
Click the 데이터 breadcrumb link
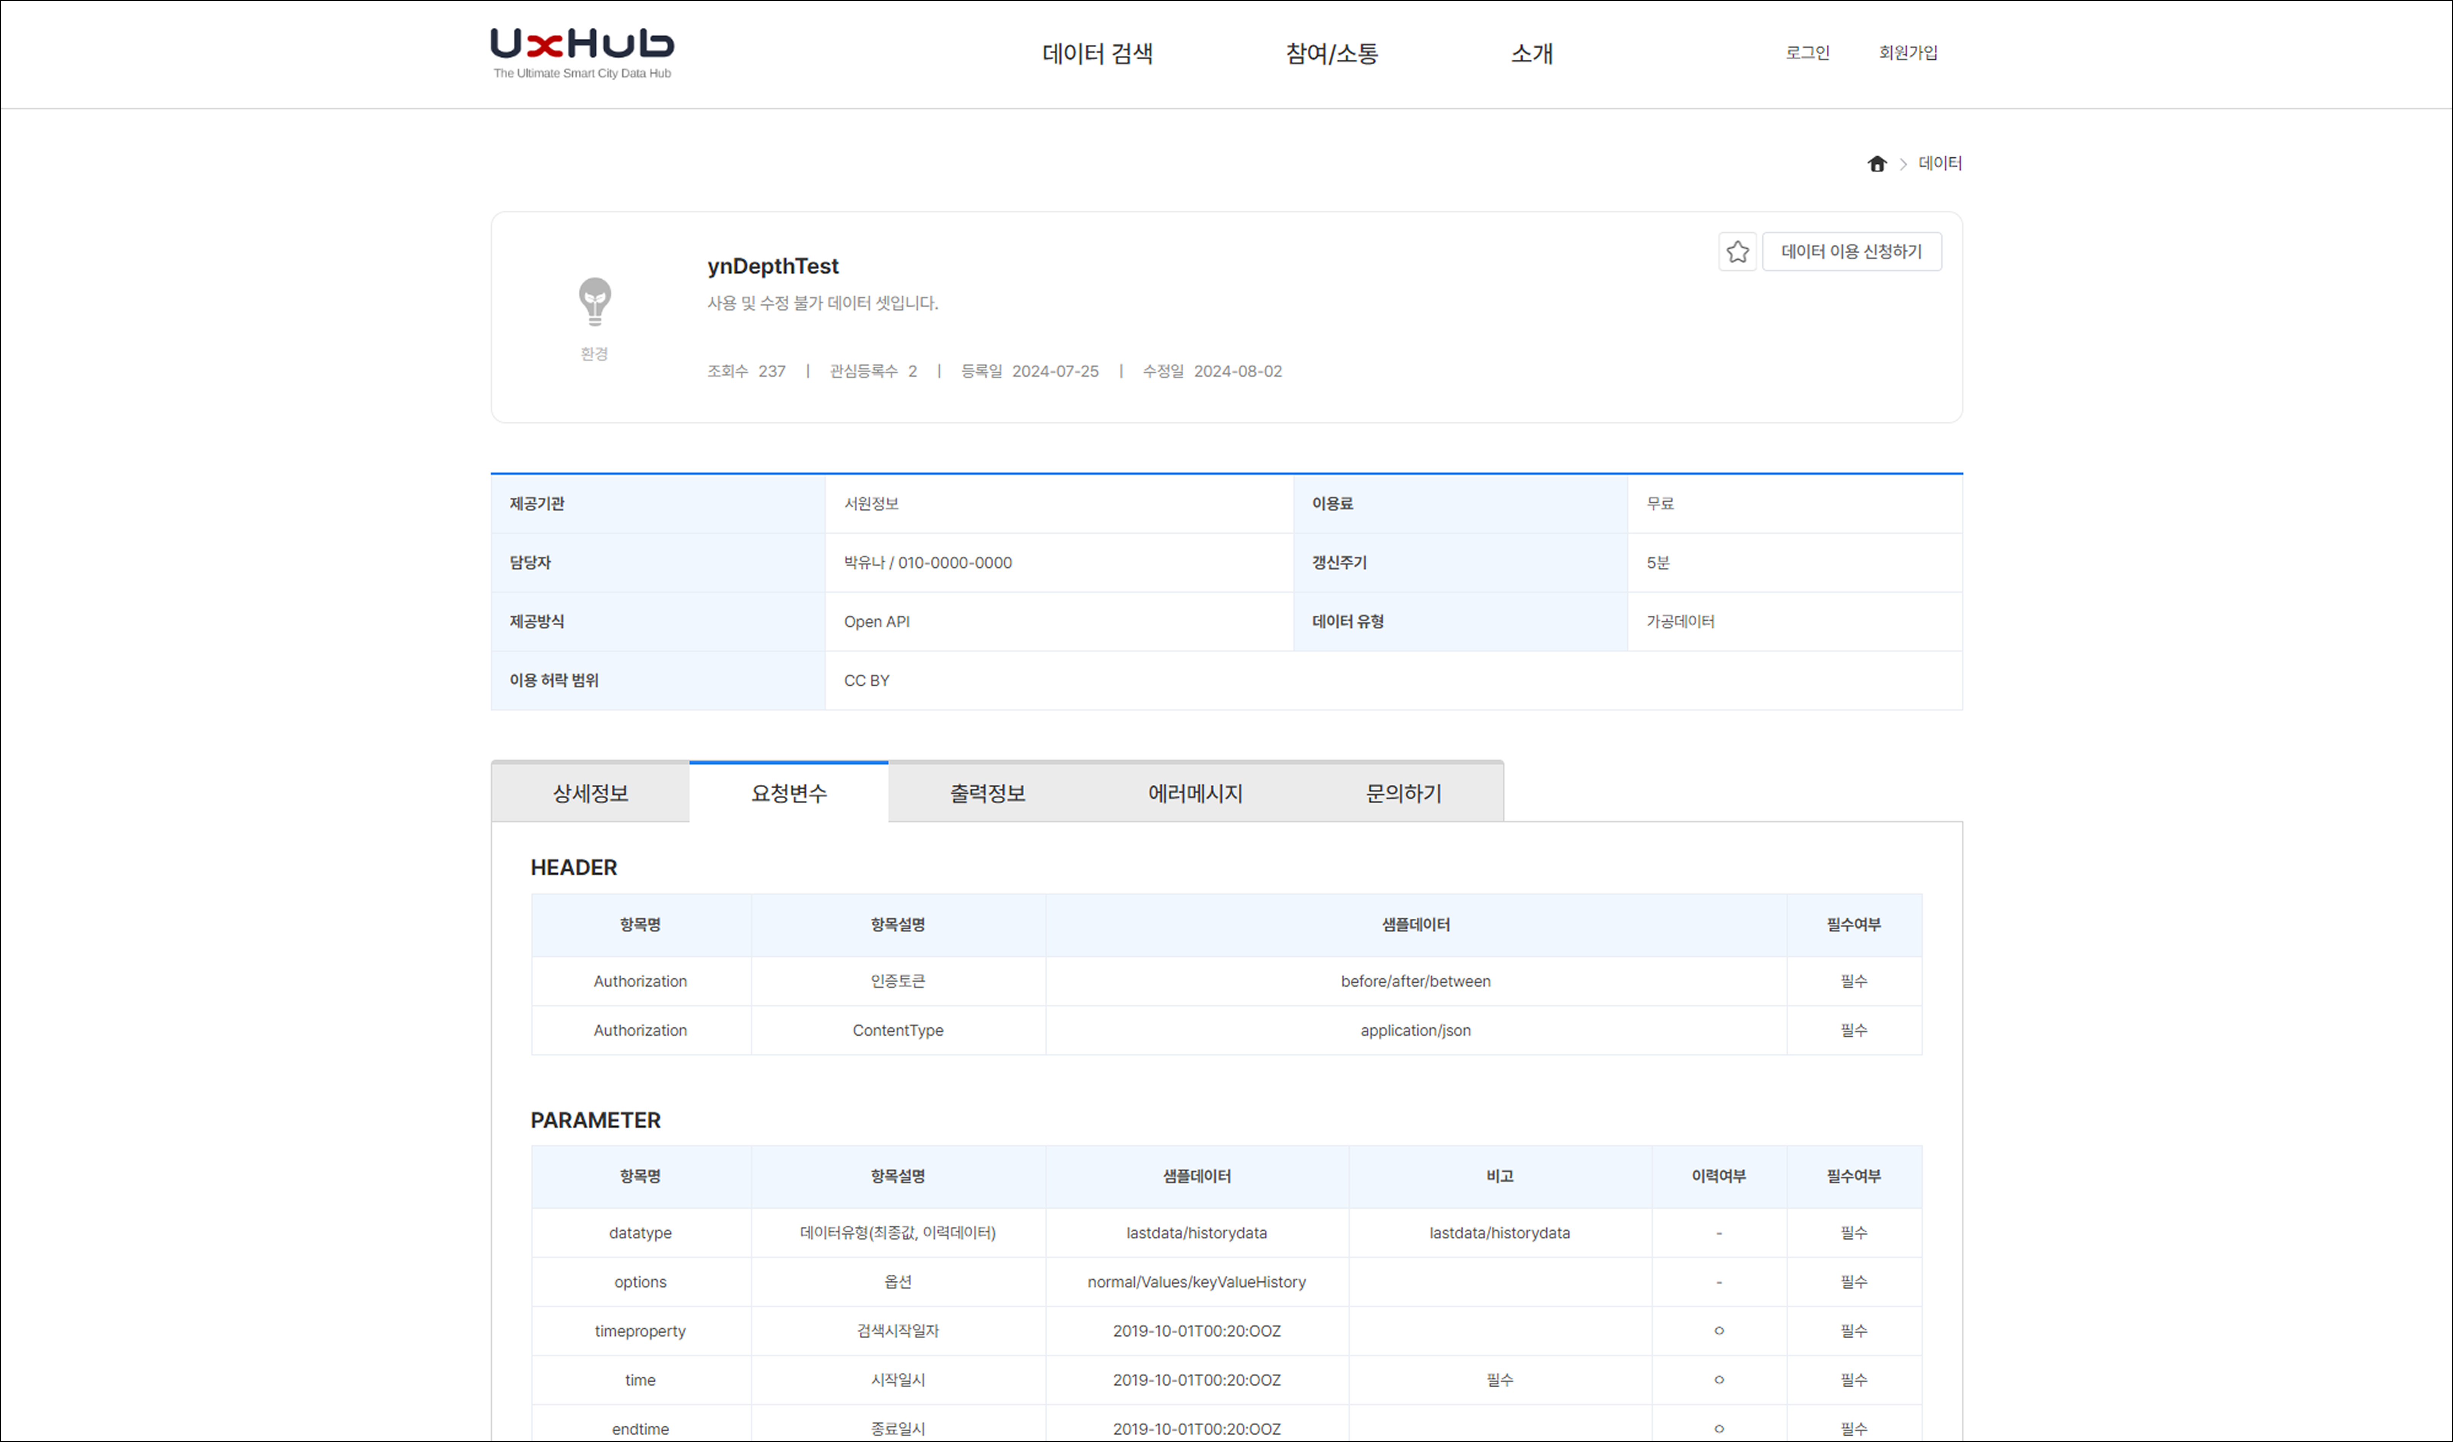(1940, 163)
